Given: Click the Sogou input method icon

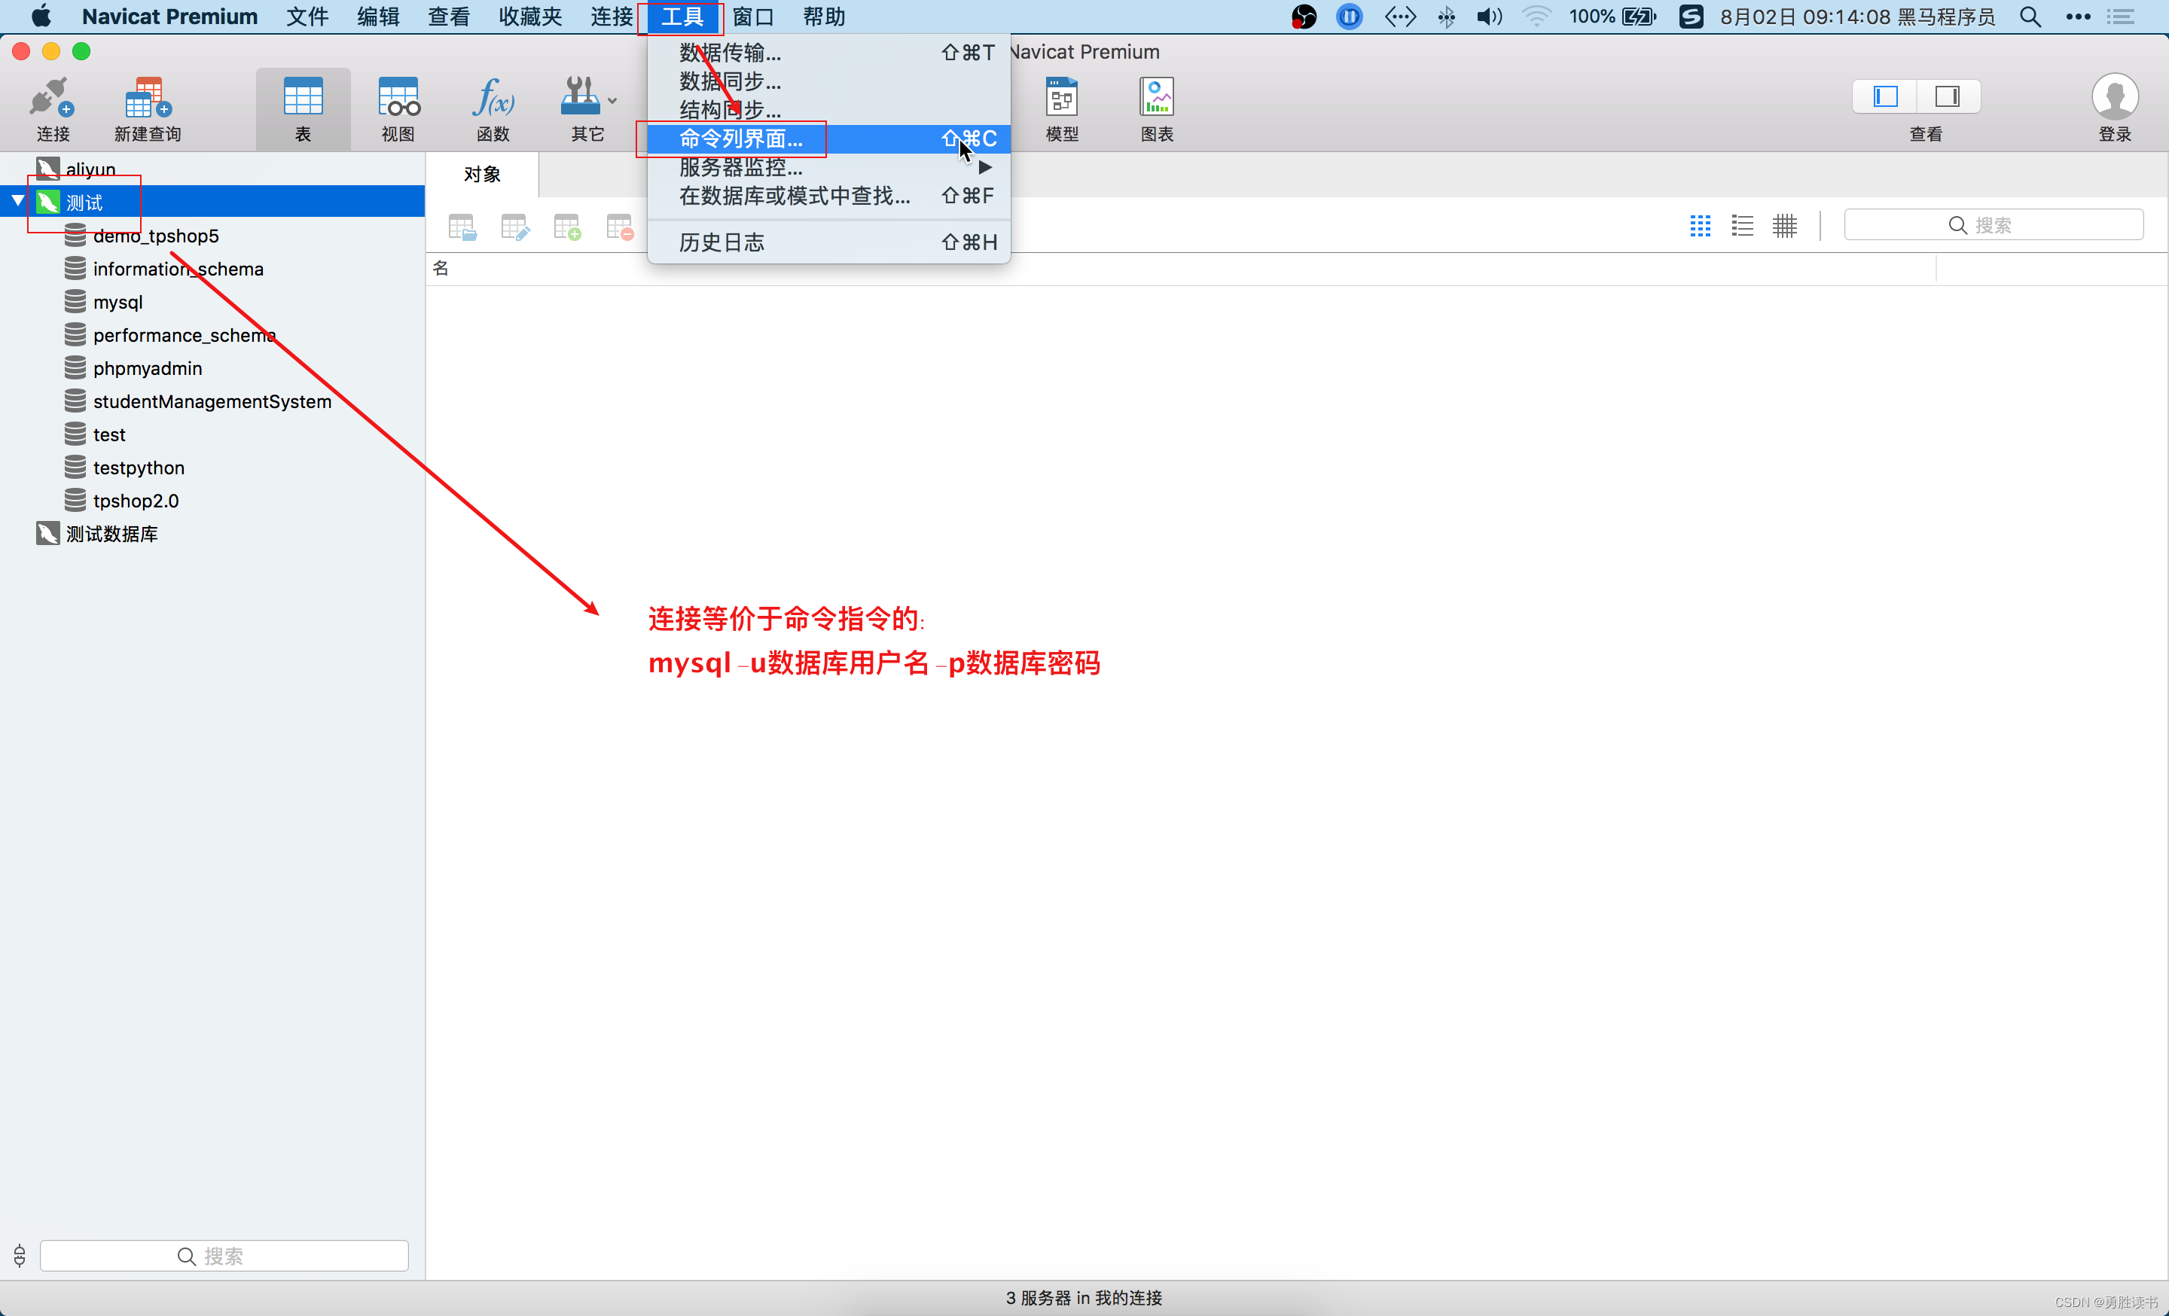Looking at the screenshot, I should point(1691,17).
